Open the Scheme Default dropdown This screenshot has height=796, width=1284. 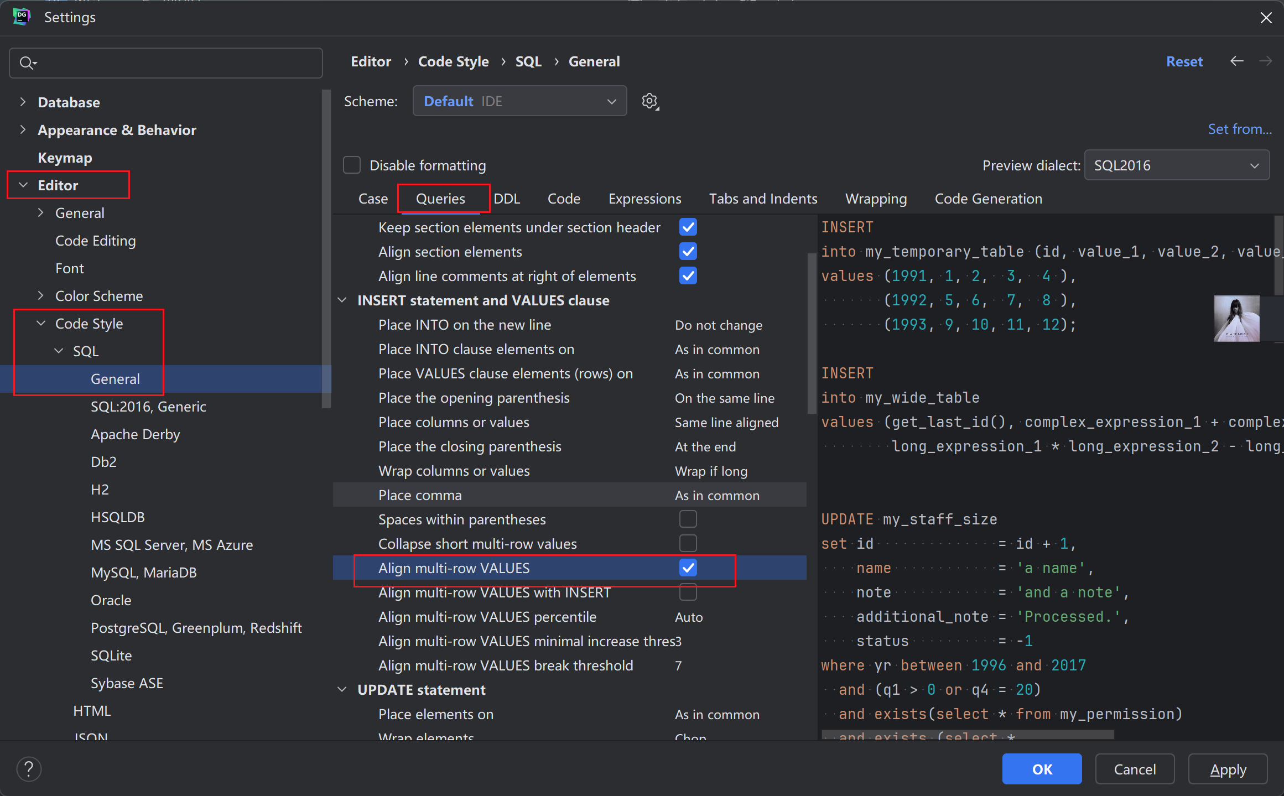tap(519, 101)
